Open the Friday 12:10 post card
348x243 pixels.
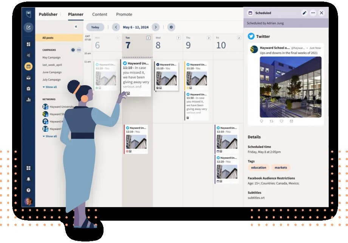tap(227, 139)
